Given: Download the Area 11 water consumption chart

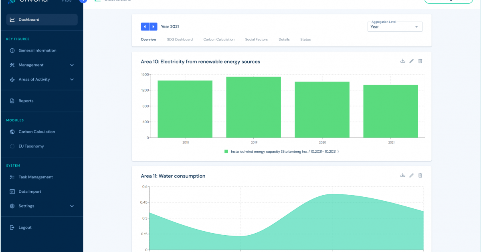Looking at the screenshot, I should pyautogui.click(x=403, y=176).
